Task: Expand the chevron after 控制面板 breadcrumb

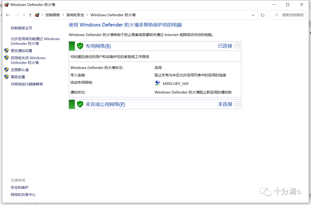Action: click(63, 15)
